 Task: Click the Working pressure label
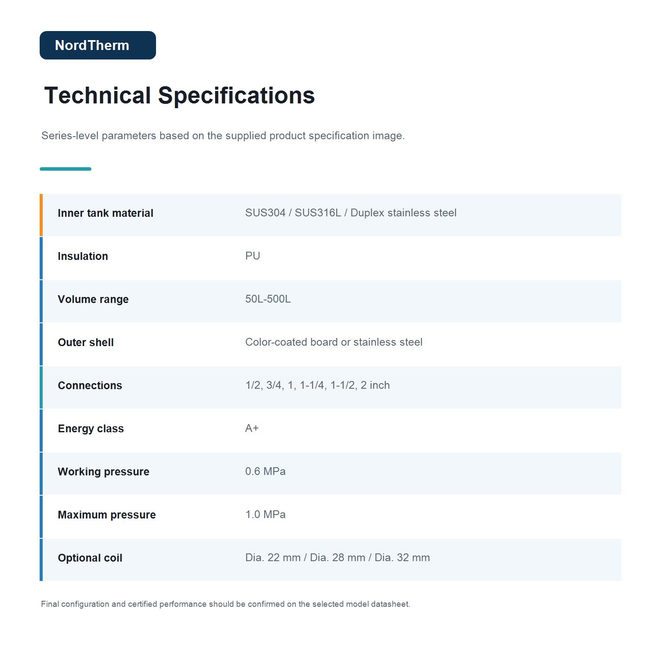click(103, 472)
